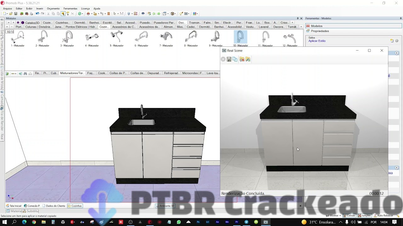The image size is (403, 226).
Task: Open the Materiais panel tab
Action: tap(14, 211)
